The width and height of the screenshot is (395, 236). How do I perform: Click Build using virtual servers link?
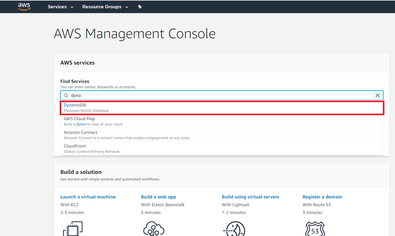[250, 197]
